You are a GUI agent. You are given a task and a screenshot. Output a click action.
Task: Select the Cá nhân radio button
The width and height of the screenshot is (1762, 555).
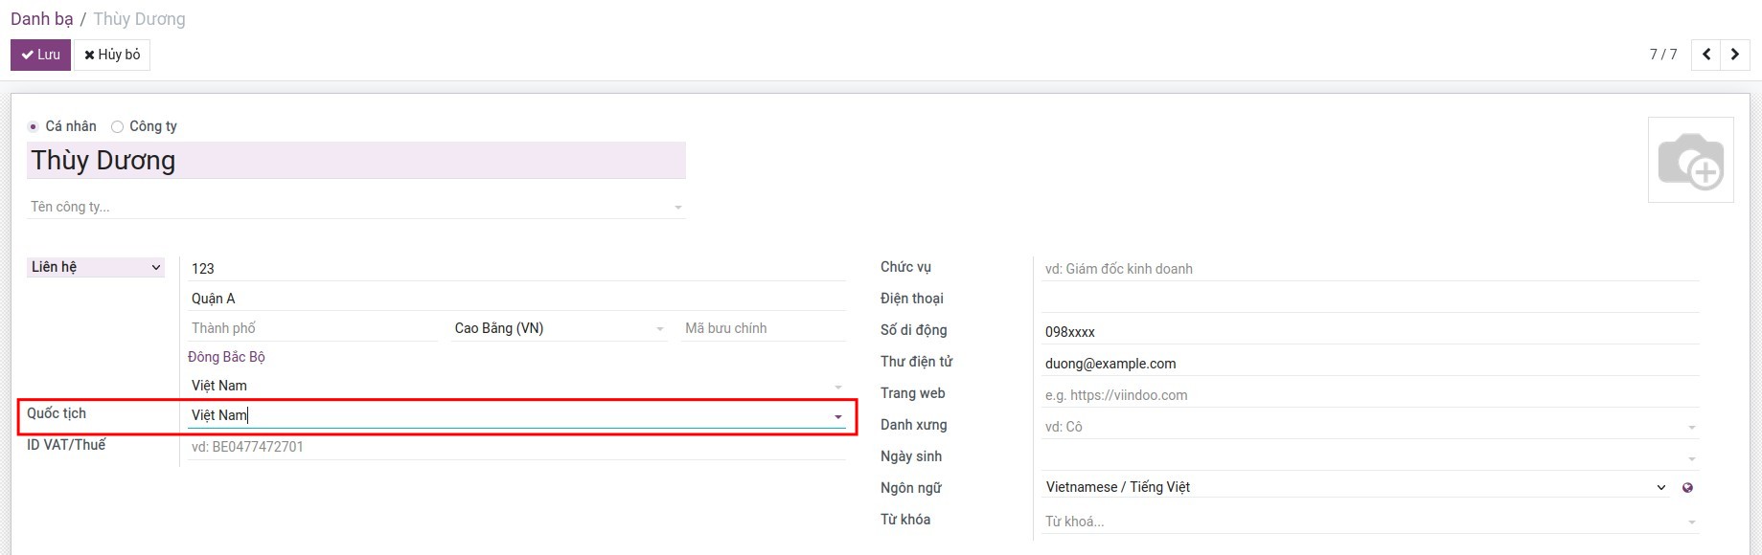34,126
